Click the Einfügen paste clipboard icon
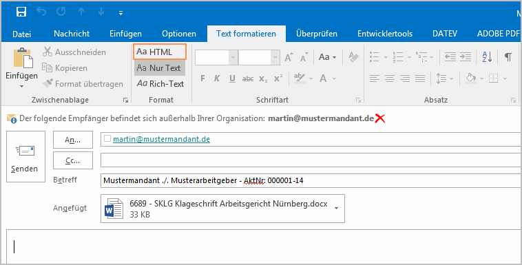The width and height of the screenshot is (522, 265). [23, 58]
